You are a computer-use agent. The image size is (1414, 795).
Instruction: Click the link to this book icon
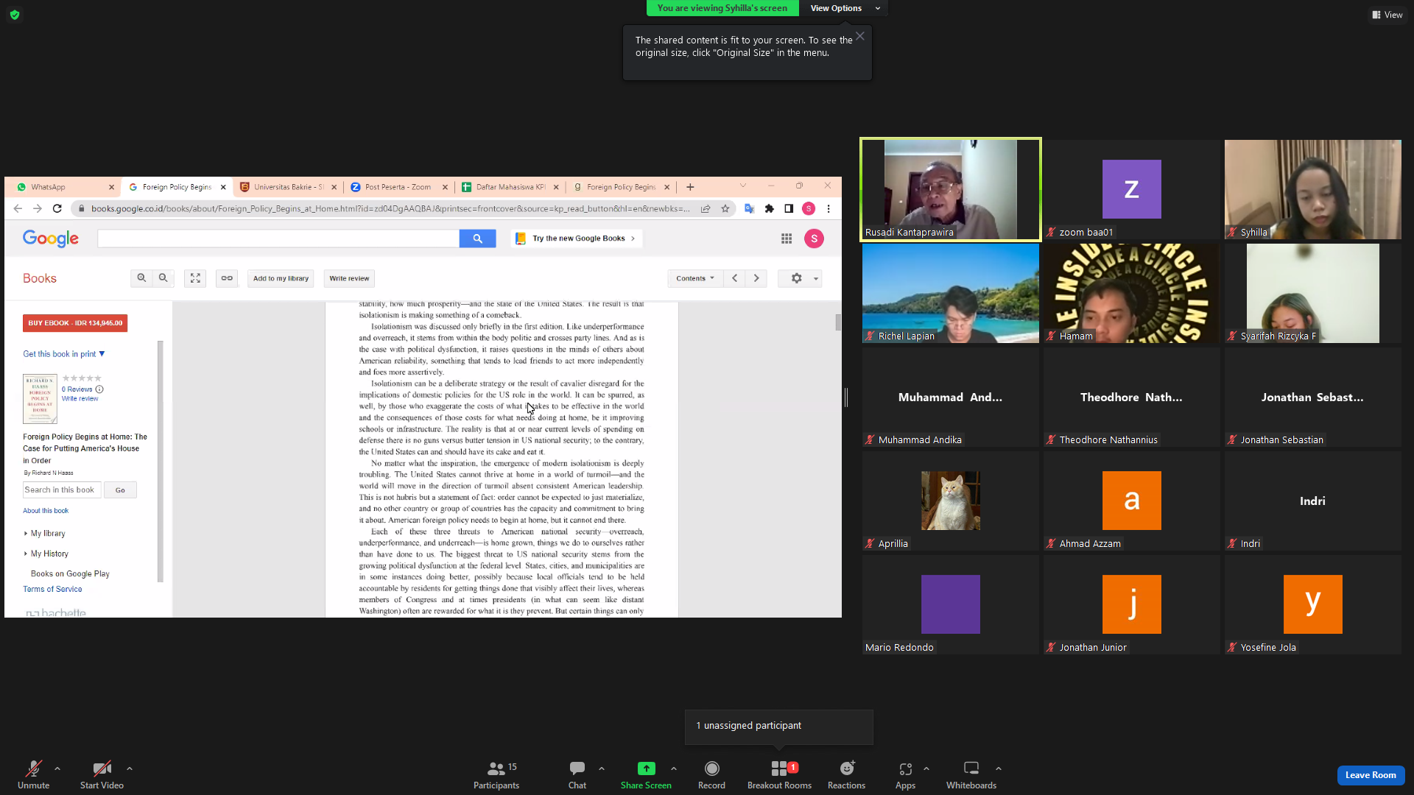[x=227, y=278]
